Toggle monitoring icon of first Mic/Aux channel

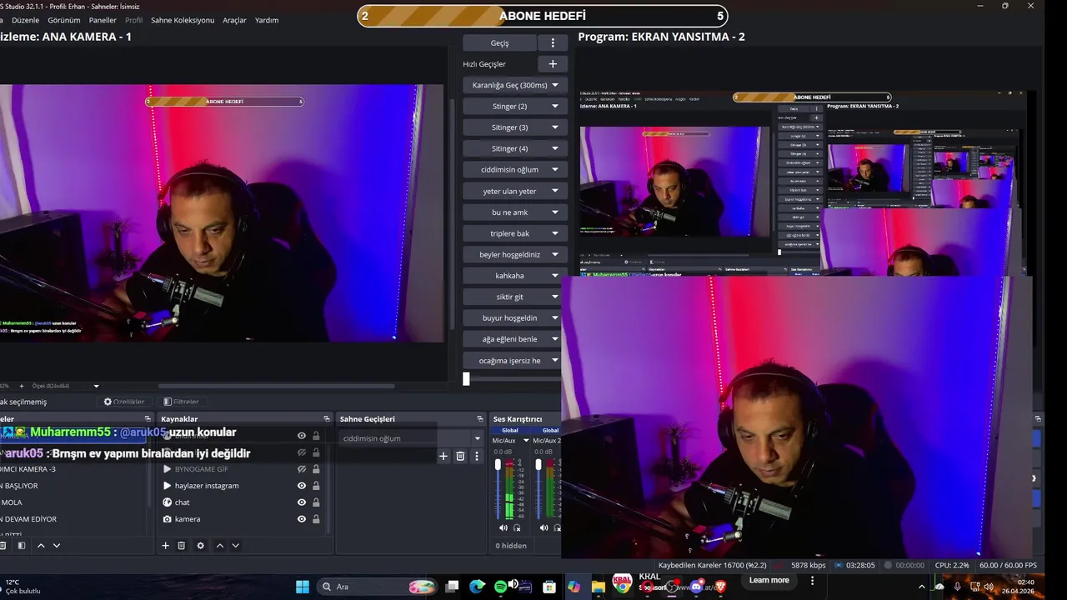click(x=517, y=527)
